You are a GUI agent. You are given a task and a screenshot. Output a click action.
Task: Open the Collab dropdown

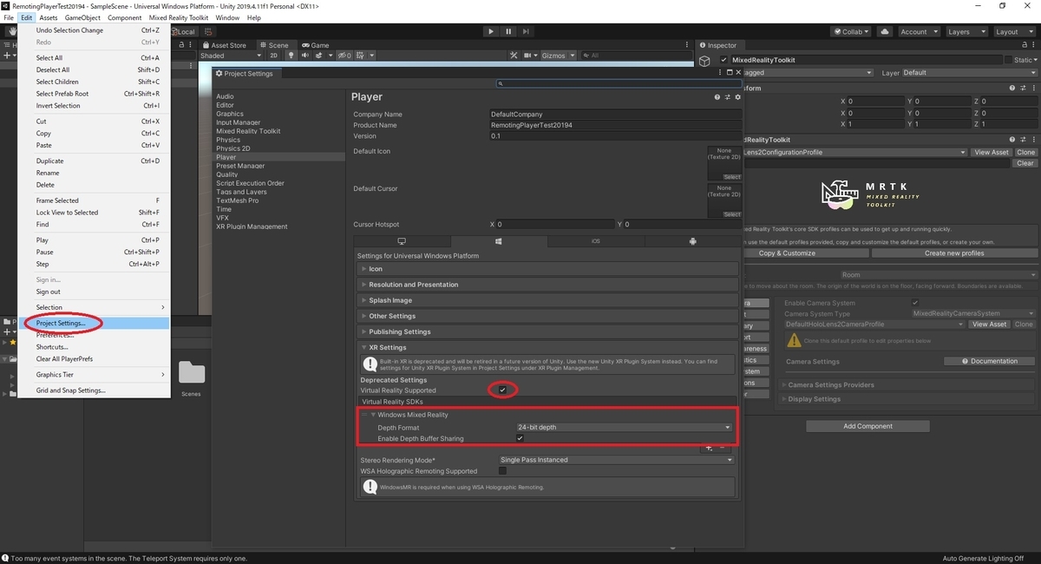tap(852, 31)
